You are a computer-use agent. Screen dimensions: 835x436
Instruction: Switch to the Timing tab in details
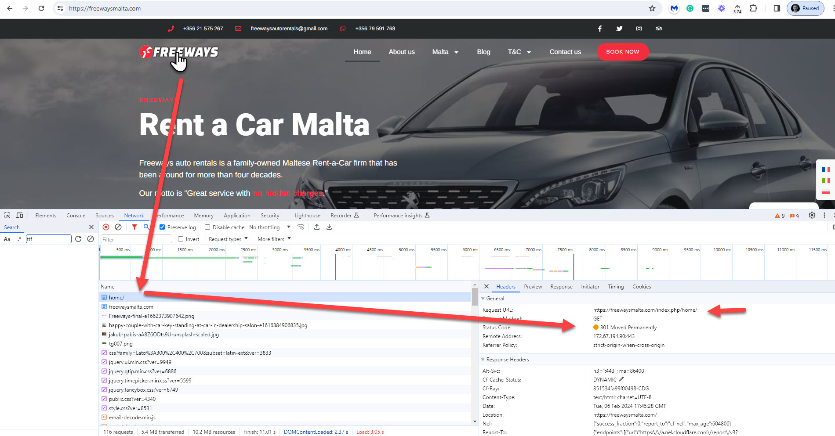coord(616,286)
